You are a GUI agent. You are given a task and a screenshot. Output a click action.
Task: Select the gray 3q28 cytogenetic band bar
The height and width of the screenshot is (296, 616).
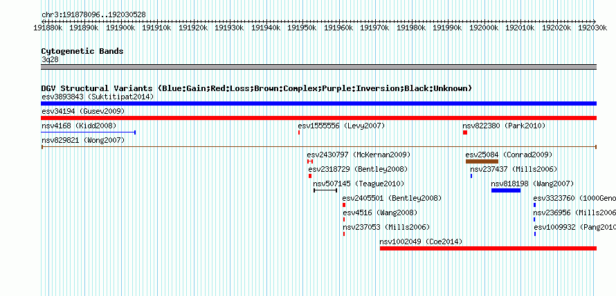318,67
